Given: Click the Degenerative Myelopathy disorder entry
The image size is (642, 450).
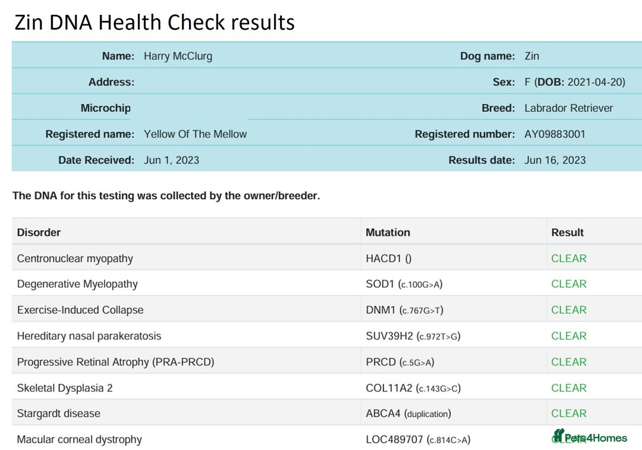Looking at the screenshot, I should point(77,284).
